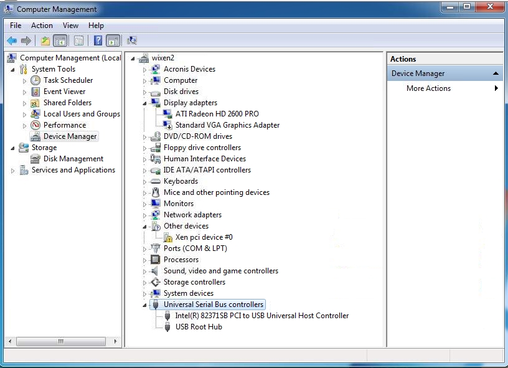Expand the Network adapters node

[x=145, y=215]
